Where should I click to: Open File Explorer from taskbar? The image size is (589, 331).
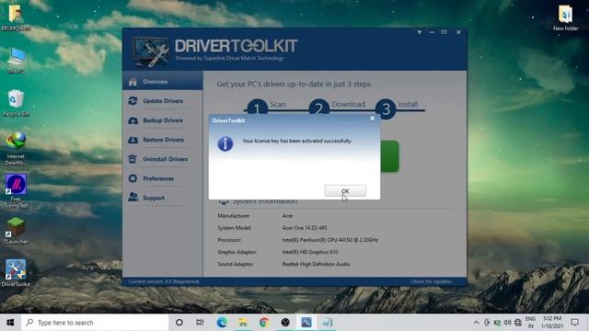click(243, 323)
